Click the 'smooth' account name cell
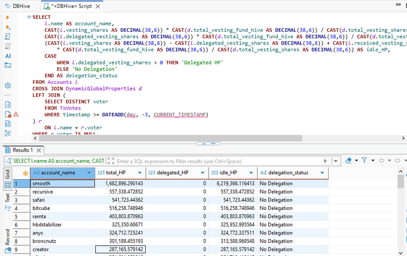This screenshot has width=407, height=256. click(63, 183)
